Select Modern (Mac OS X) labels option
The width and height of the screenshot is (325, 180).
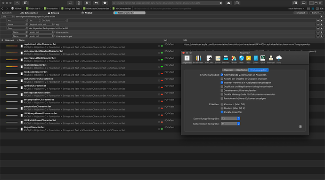pyautogui.click(x=222, y=108)
